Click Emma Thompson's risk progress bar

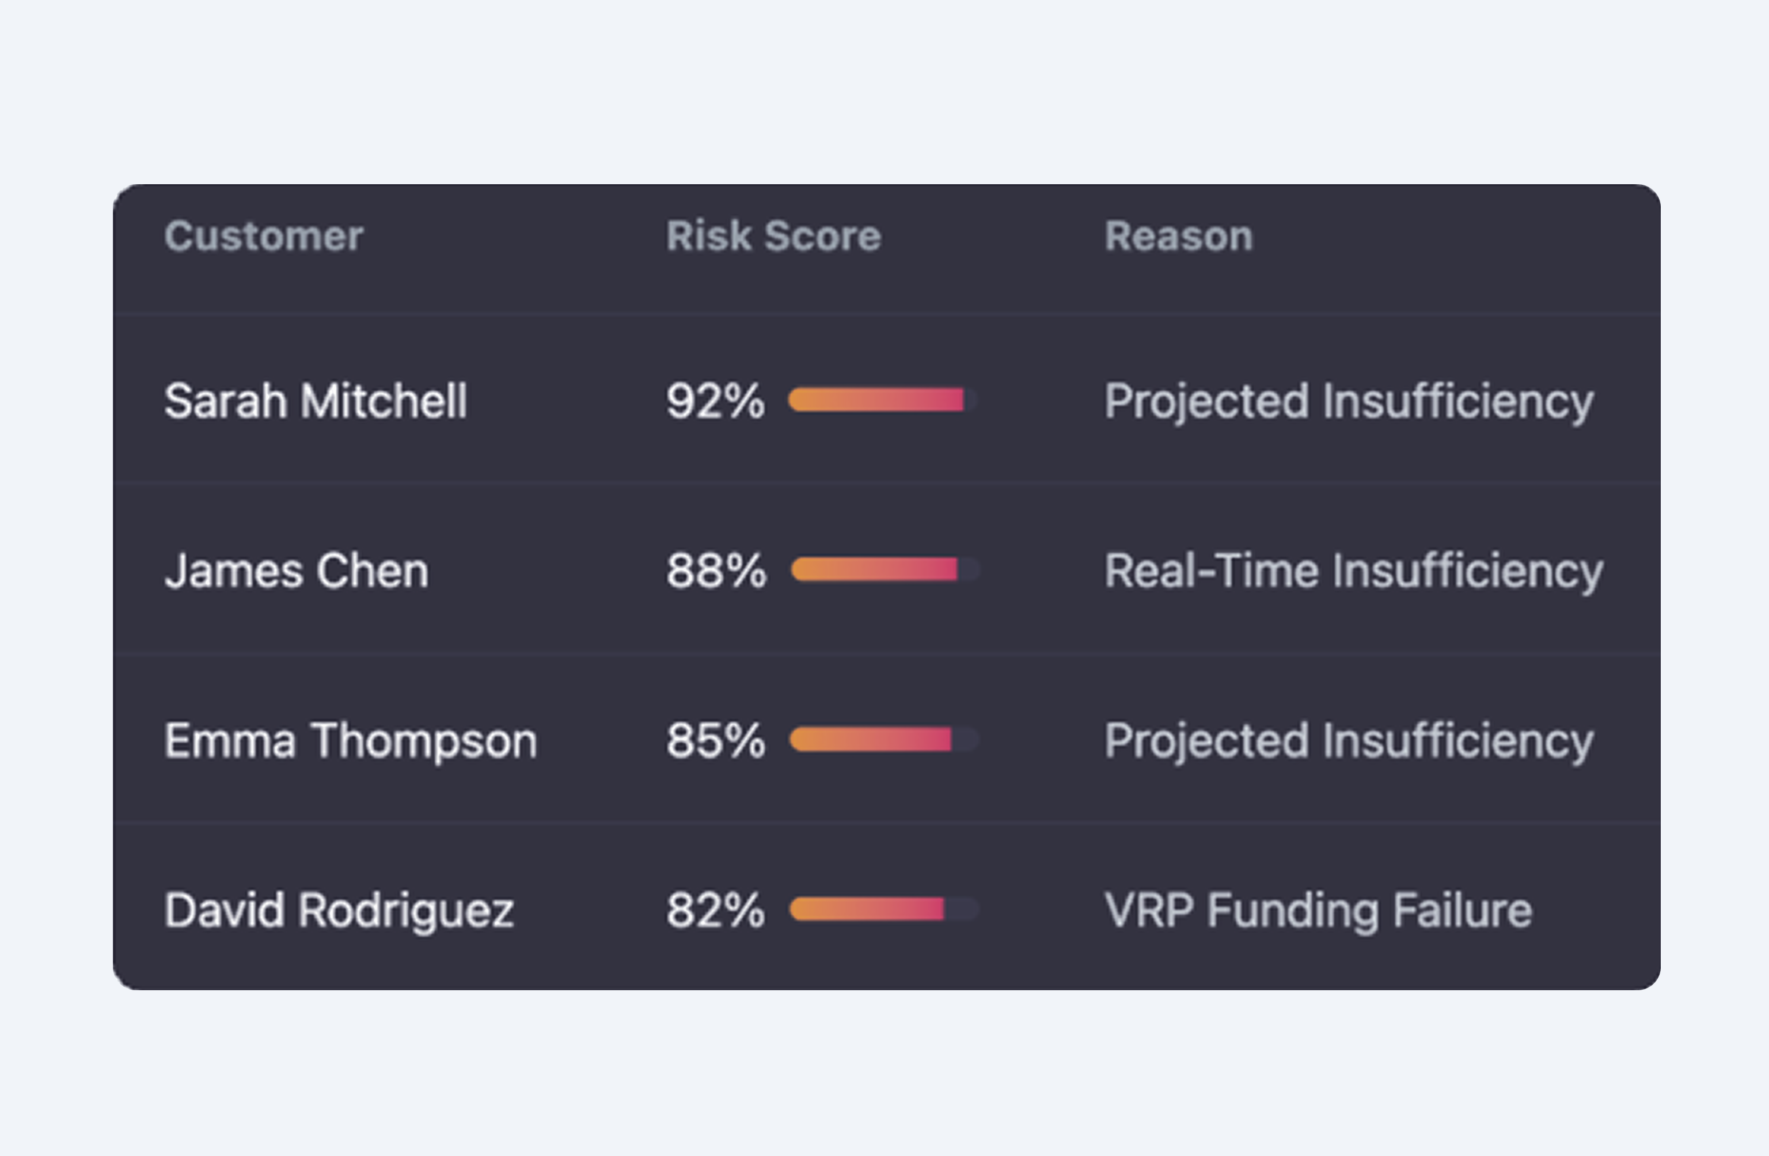[x=884, y=739]
